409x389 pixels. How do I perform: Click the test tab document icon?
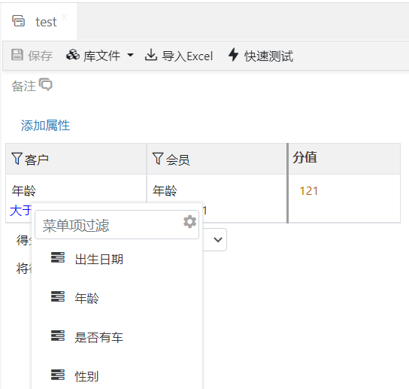click(19, 21)
